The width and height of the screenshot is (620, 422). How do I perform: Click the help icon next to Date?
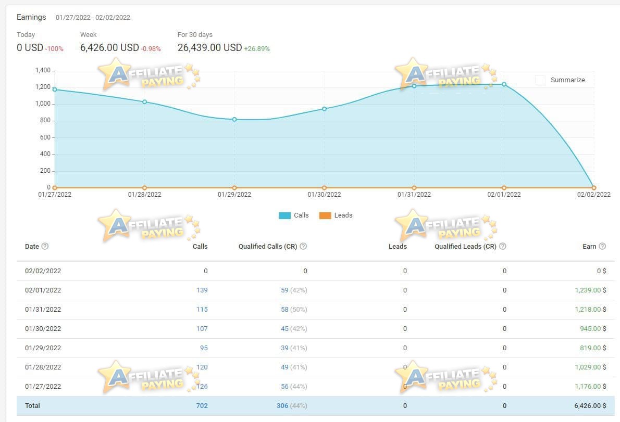(45, 246)
